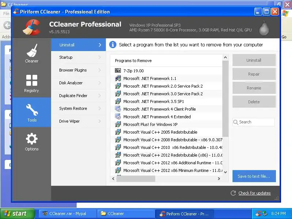
Task: Click the horizontal scrollbar thumb
Action: click(136, 178)
